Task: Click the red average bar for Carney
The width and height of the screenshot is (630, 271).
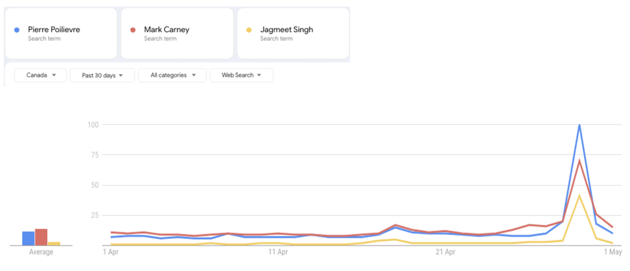Action: coord(41,238)
